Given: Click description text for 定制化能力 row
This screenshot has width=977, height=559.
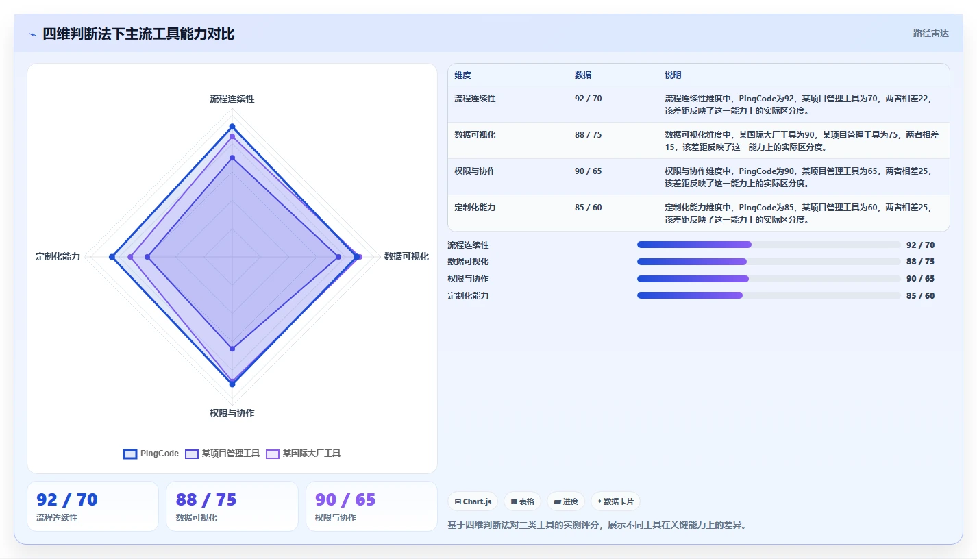Looking at the screenshot, I should 799,213.
